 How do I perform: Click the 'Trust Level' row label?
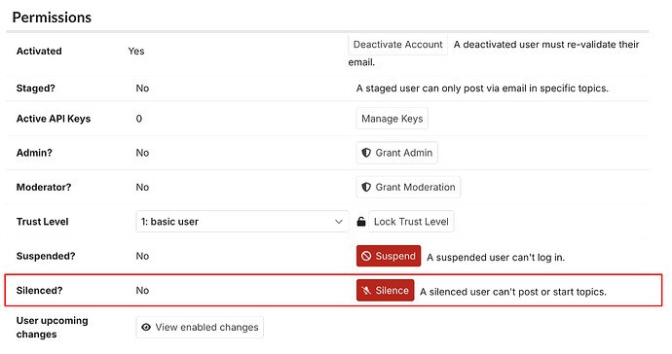click(43, 222)
